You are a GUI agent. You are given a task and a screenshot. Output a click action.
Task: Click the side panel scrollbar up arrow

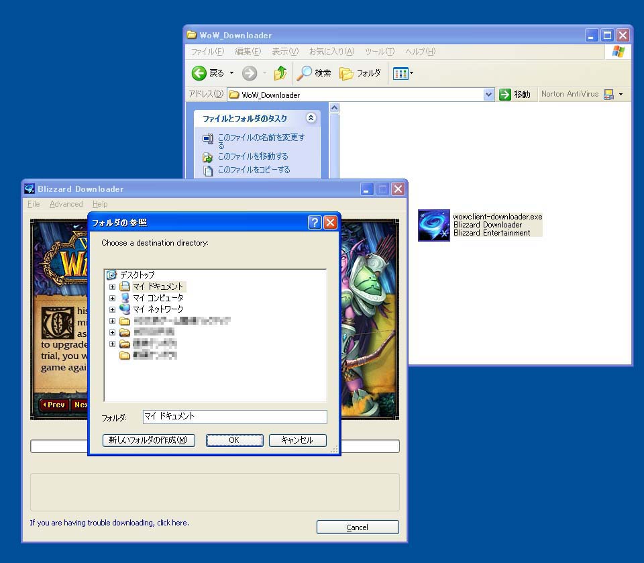[x=334, y=107]
